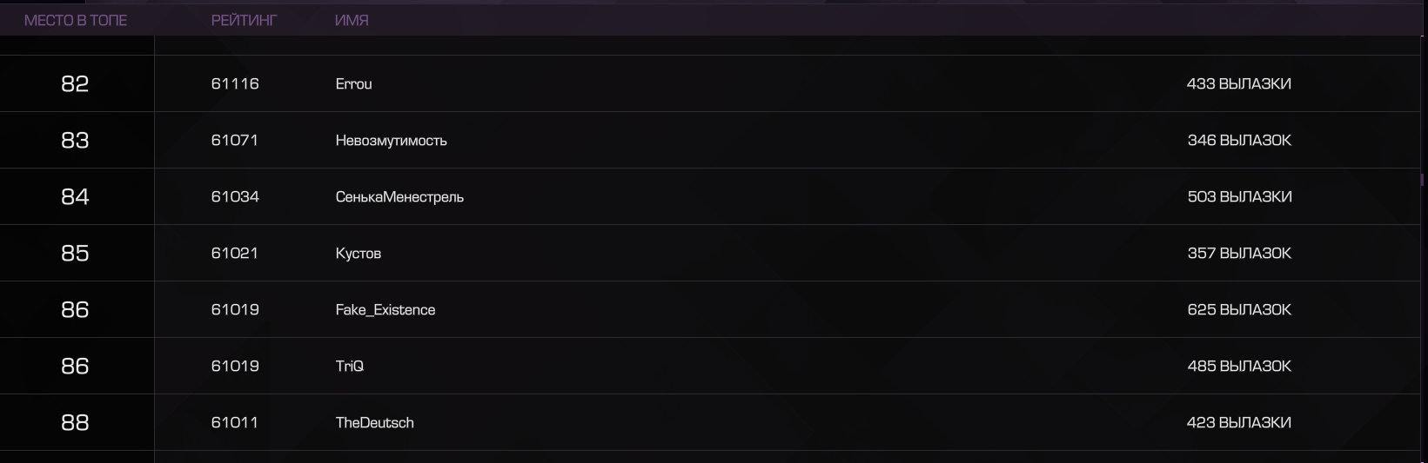Viewport: 1428px width, 463px height.
Task: Click 433 ВЫЛАЗКИ sorties count
Action: (x=1238, y=83)
